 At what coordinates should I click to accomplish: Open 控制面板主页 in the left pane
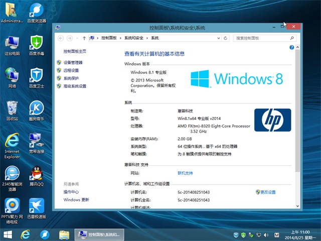[x=75, y=51]
